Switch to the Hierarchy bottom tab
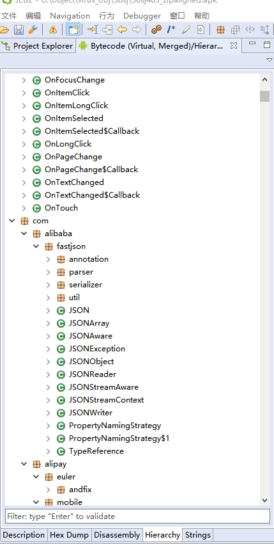The height and width of the screenshot is (544, 274). pyautogui.click(x=163, y=534)
